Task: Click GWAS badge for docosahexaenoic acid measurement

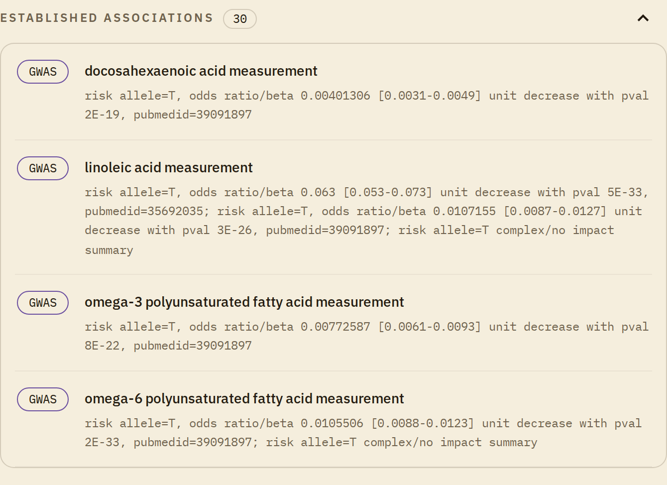Action: pyautogui.click(x=43, y=72)
